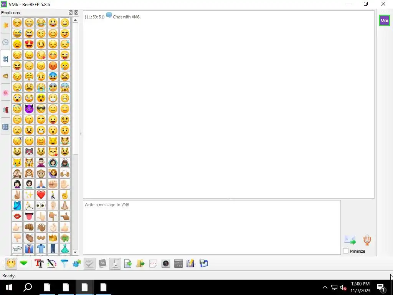The height and width of the screenshot is (295, 393).
Task: Insert the tongue emoji
Action: point(29,216)
